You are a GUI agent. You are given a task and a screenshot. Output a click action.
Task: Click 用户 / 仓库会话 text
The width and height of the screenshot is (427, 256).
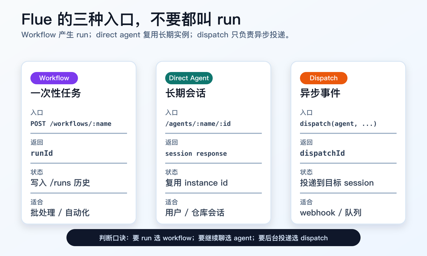click(x=195, y=213)
